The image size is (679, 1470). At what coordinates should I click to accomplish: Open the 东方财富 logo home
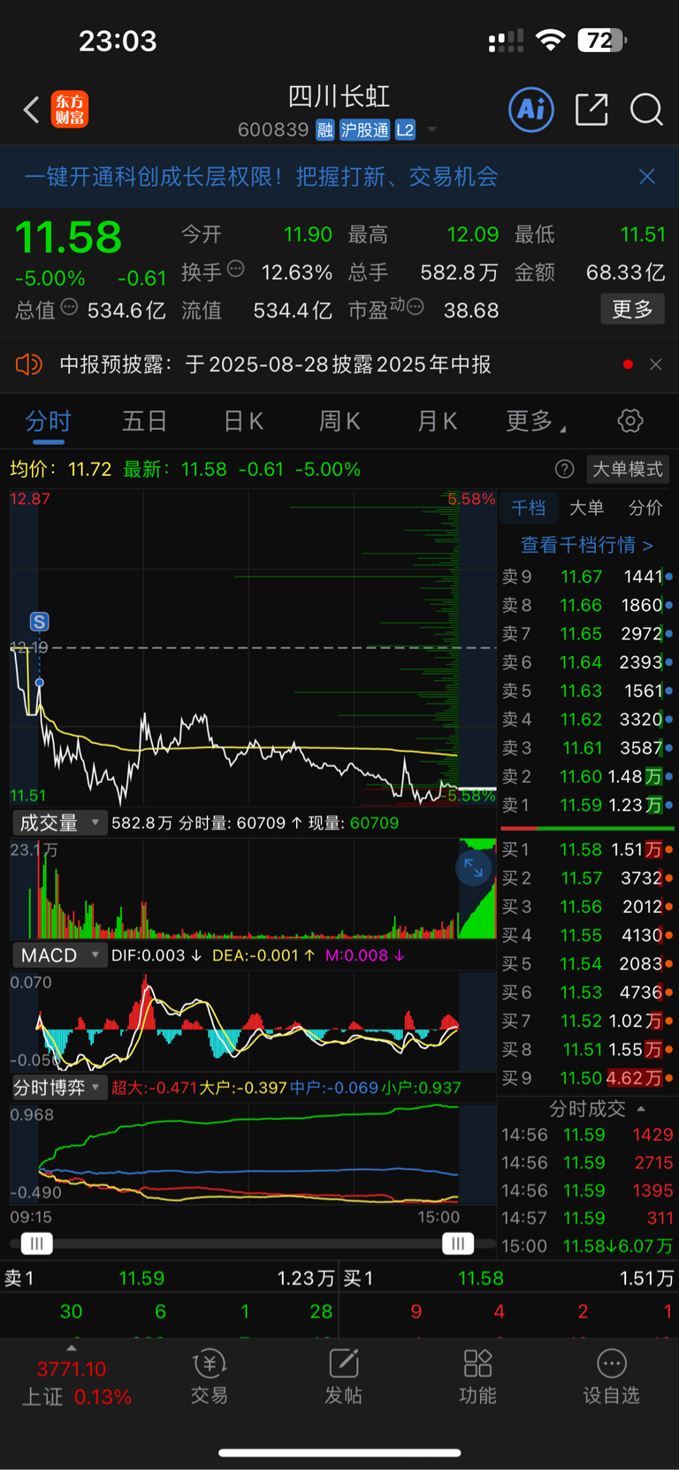tap(70, 110)
